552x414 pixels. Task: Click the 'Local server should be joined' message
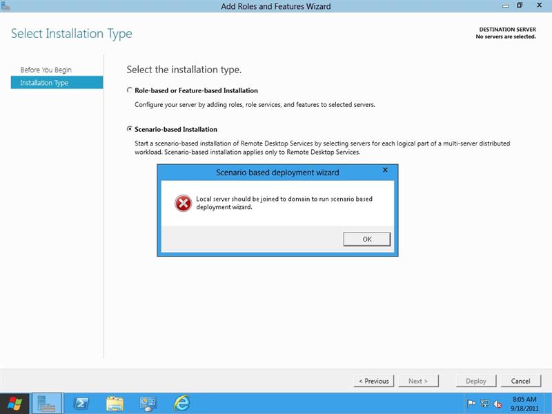point(284,203)
